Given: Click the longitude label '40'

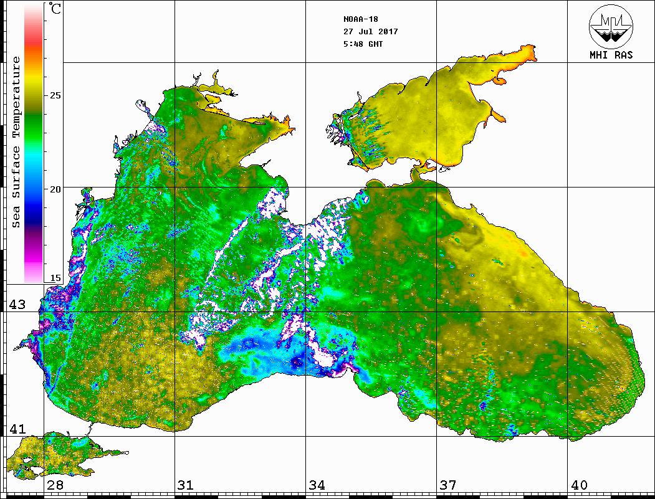Looking at the screenshot, I should click(579, 485).
